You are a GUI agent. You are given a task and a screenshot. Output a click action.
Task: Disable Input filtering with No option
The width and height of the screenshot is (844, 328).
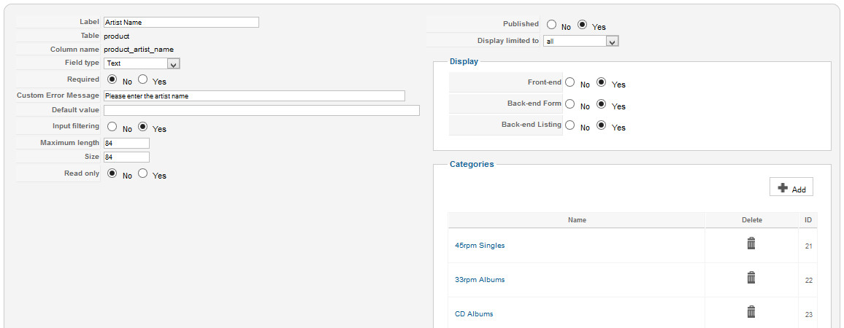[113, 127]
